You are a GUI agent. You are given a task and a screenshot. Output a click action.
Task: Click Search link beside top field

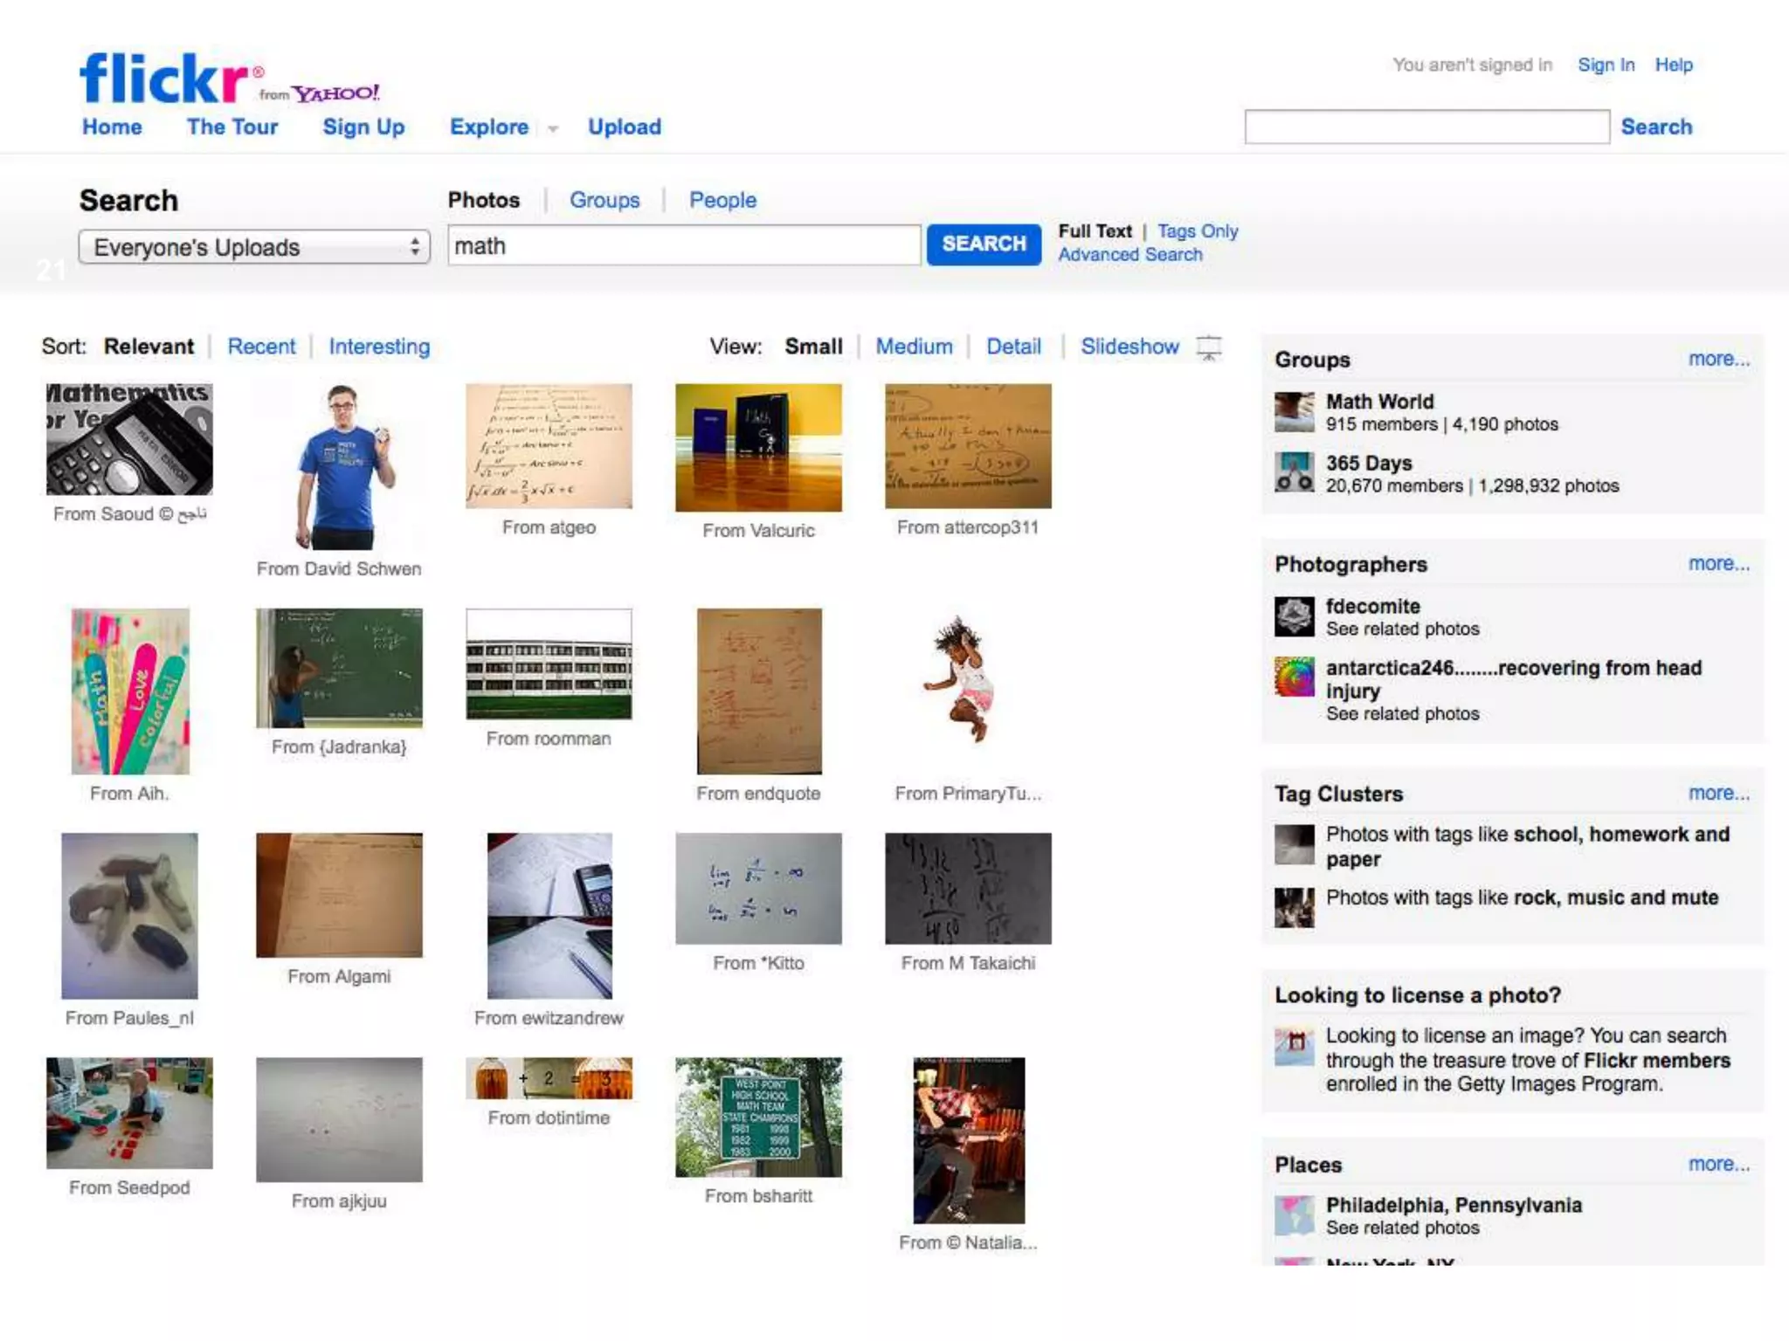(1656, 127)
